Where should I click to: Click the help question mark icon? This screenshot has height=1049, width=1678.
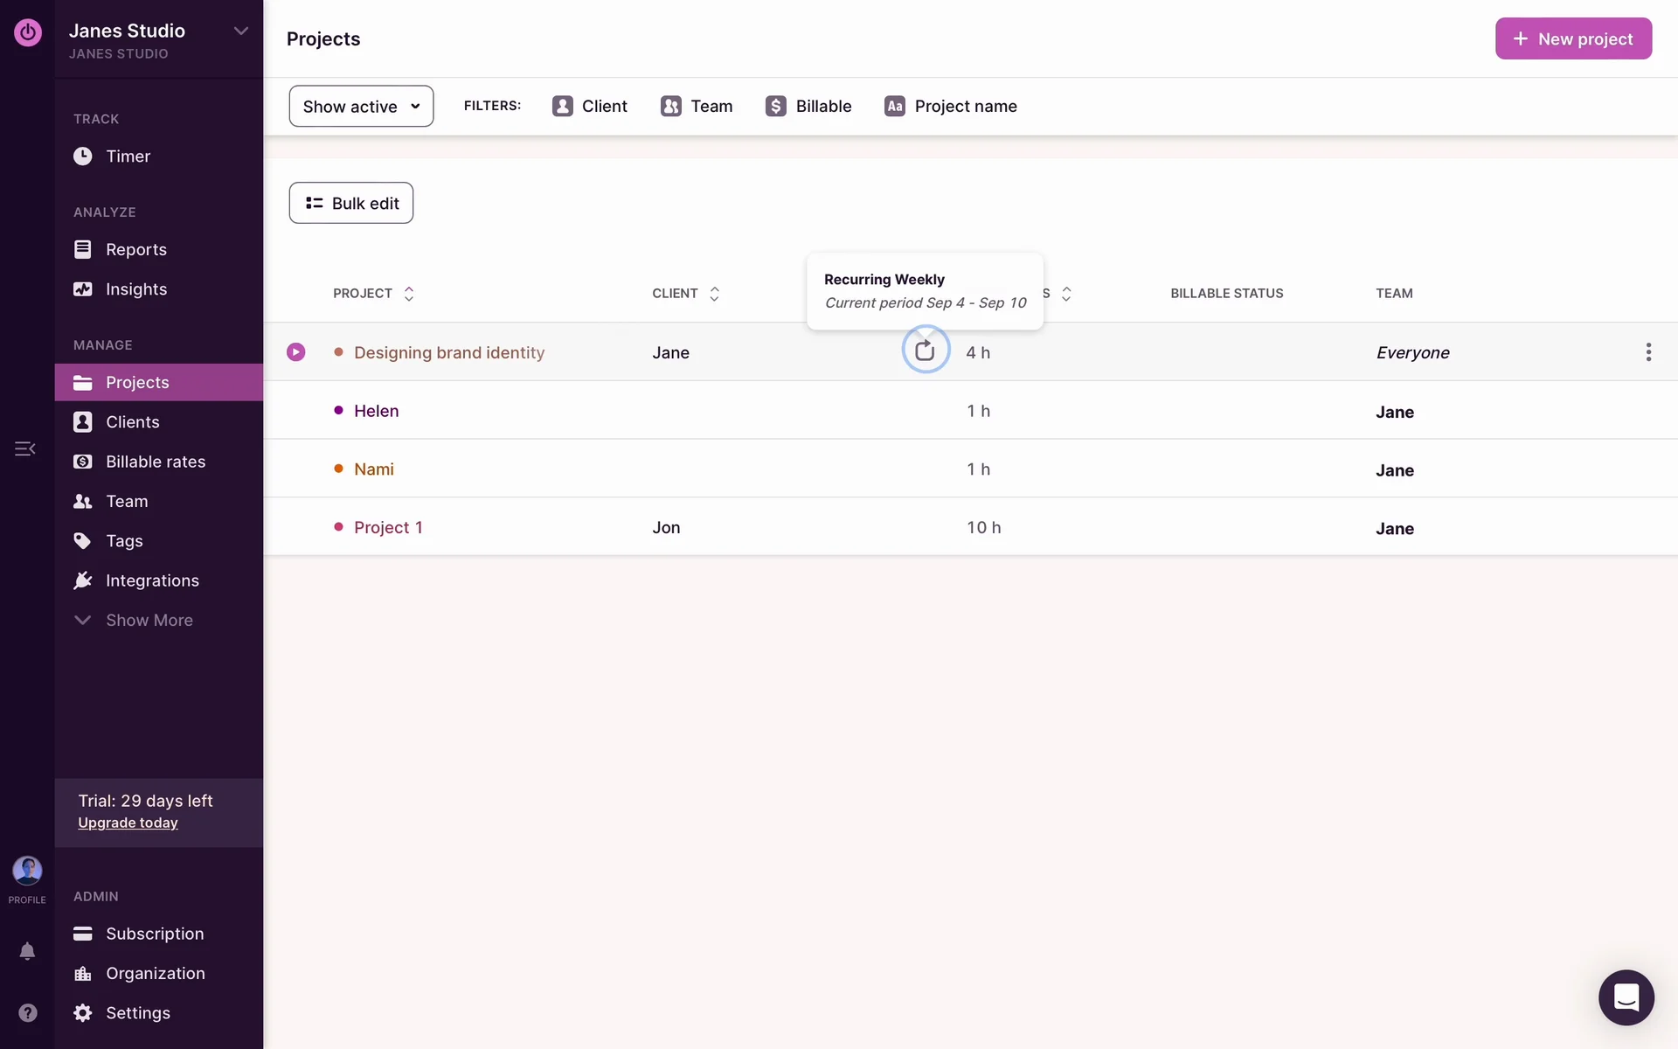(x=27, y=1012)
